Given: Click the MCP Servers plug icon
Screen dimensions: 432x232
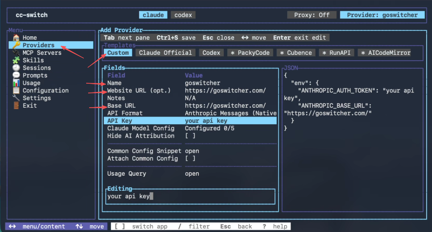Looking at the screenshot, I should click(x=16, y=52).
